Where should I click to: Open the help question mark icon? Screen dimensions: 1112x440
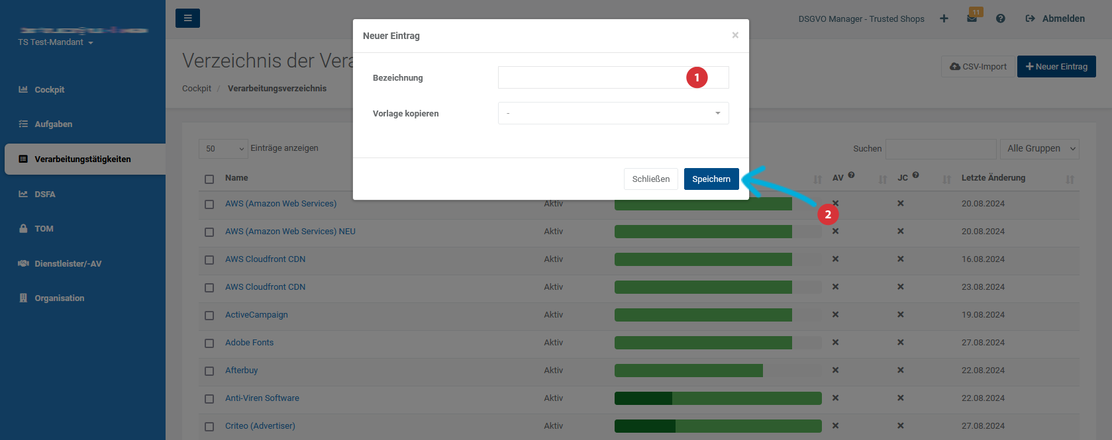(1001, 19)
